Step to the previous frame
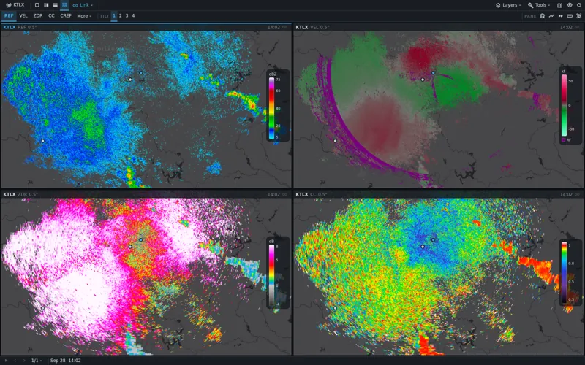 (x=15, y=361)
